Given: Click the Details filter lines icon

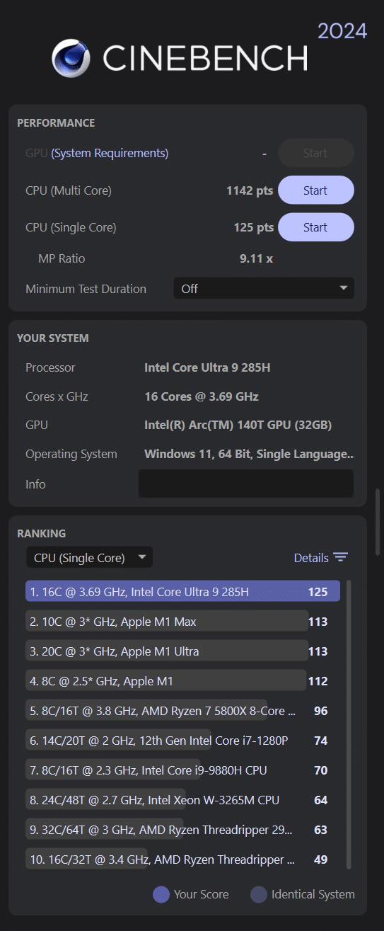Looking at the screenshot, I should pyautogui.click(x=341, y=558).
